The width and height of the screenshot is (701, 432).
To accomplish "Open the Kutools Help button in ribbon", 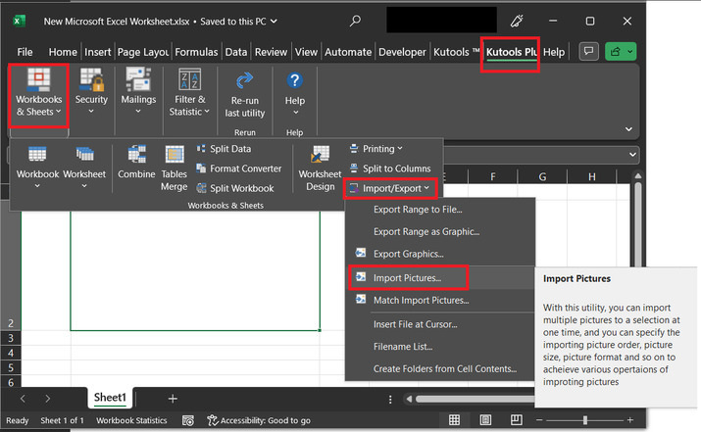I will pyautogui.click(x=295, y=95).
